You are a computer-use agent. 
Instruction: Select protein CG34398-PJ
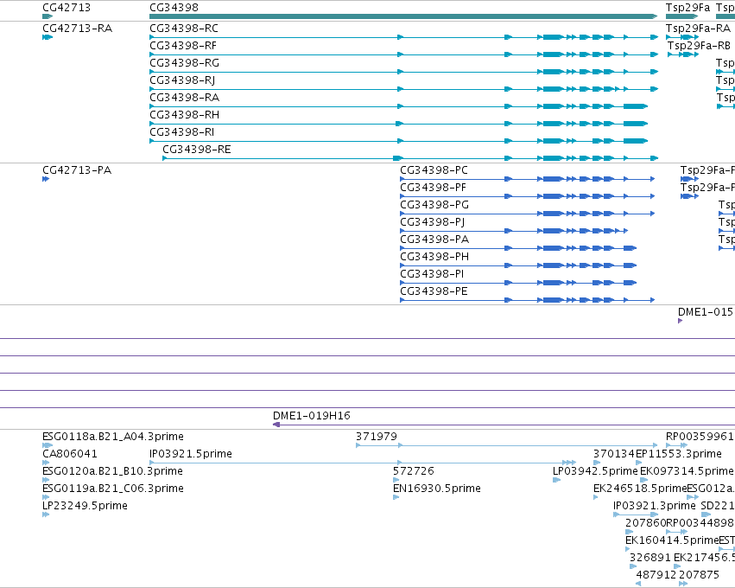tap(432, 222)
